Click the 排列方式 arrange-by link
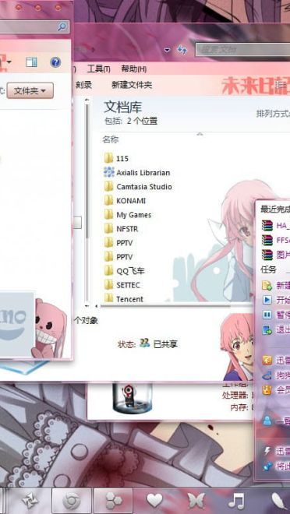The height and width of the screenshot is (514, 290). (x=273, y=114)
